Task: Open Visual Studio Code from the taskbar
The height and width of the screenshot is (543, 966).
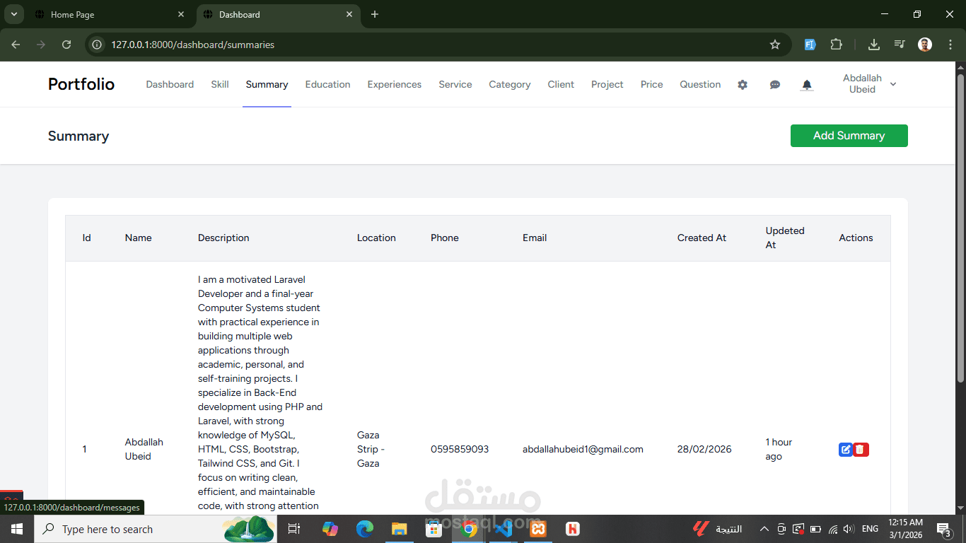Action: click(x=504, y=529)
